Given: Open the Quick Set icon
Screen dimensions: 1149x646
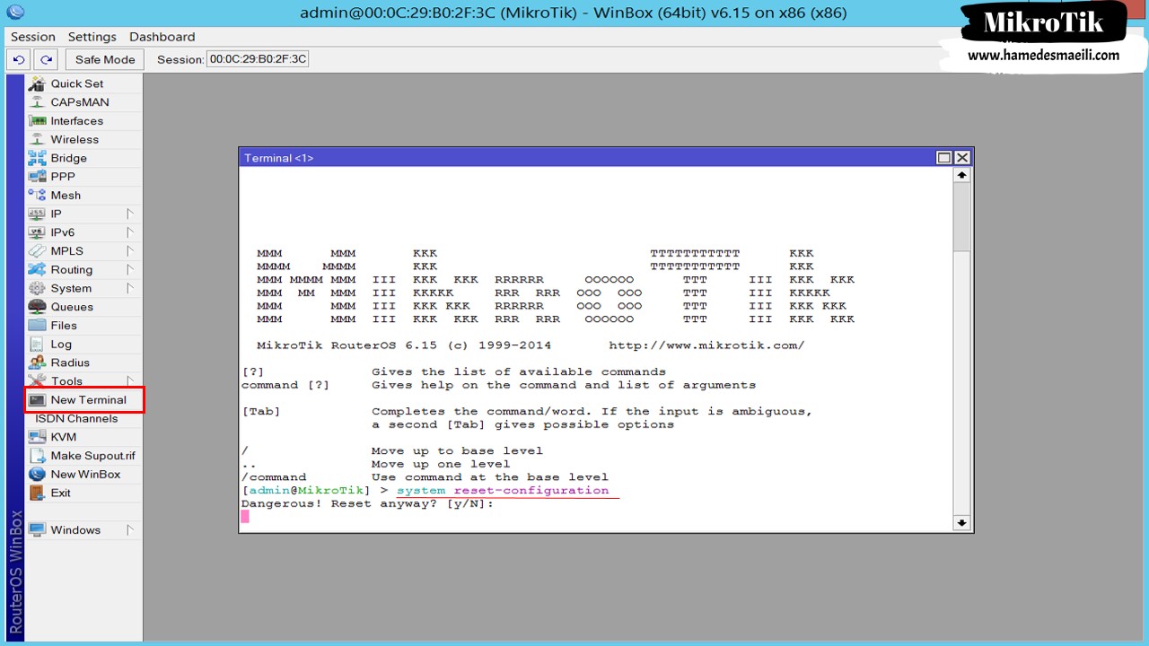Looking at the screenshot, I should click(x=37, y=83).
